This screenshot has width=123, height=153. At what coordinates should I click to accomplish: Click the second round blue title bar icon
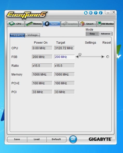pyautogui.click(x=91, y=13)
